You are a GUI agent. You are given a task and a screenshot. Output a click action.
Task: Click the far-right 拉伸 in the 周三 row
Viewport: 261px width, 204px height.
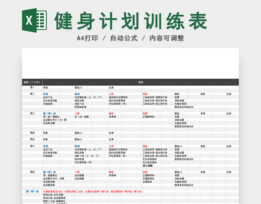pos(229,113)
